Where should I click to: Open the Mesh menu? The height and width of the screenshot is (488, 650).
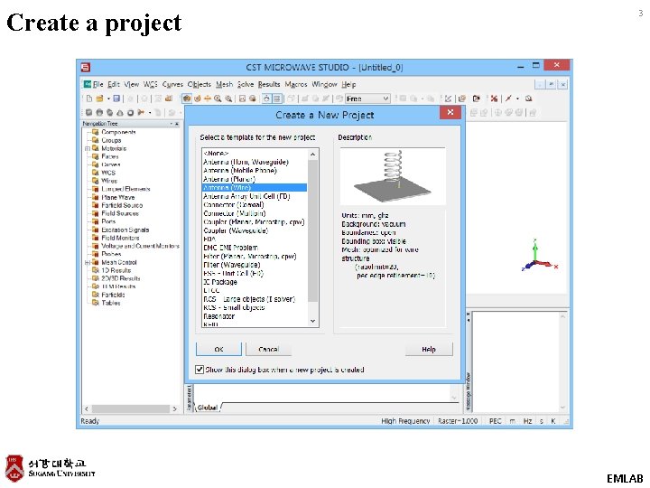[224, 84]
